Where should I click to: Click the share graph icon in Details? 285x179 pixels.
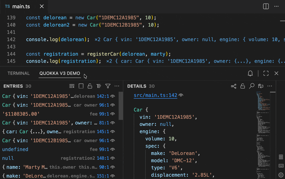tap(234, 86)
